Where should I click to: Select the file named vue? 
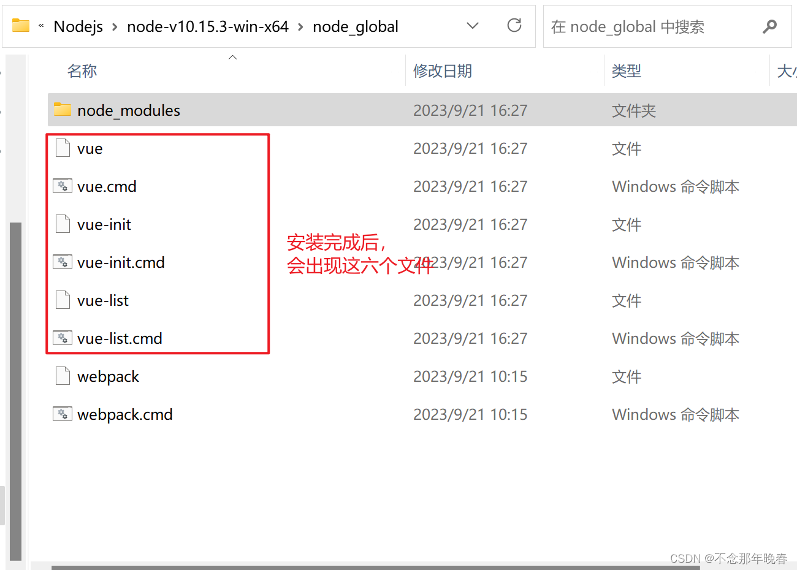point(90,148)
